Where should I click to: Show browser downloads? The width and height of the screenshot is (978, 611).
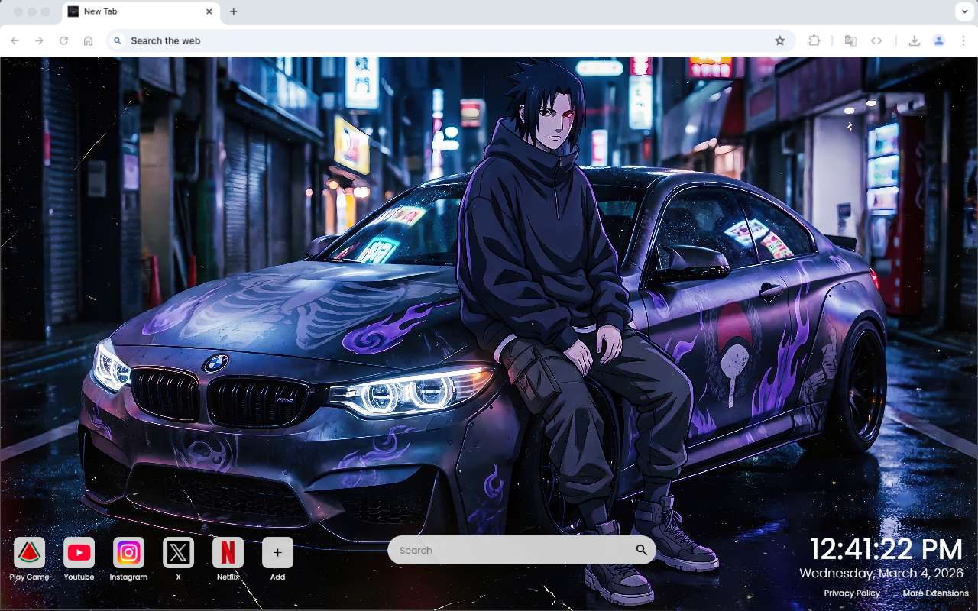[914, 40]
